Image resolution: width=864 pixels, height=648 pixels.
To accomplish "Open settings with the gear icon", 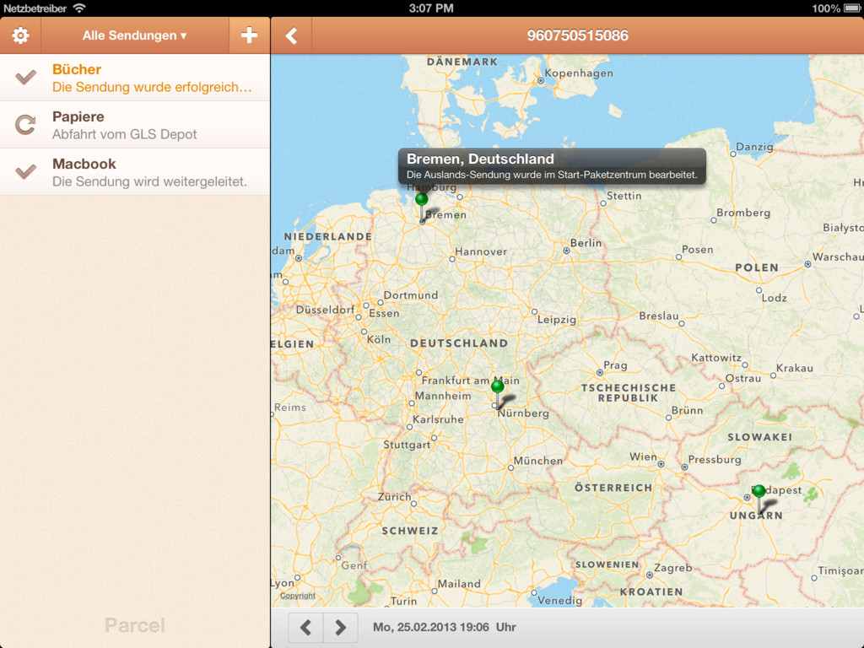I will coord(20,35).
